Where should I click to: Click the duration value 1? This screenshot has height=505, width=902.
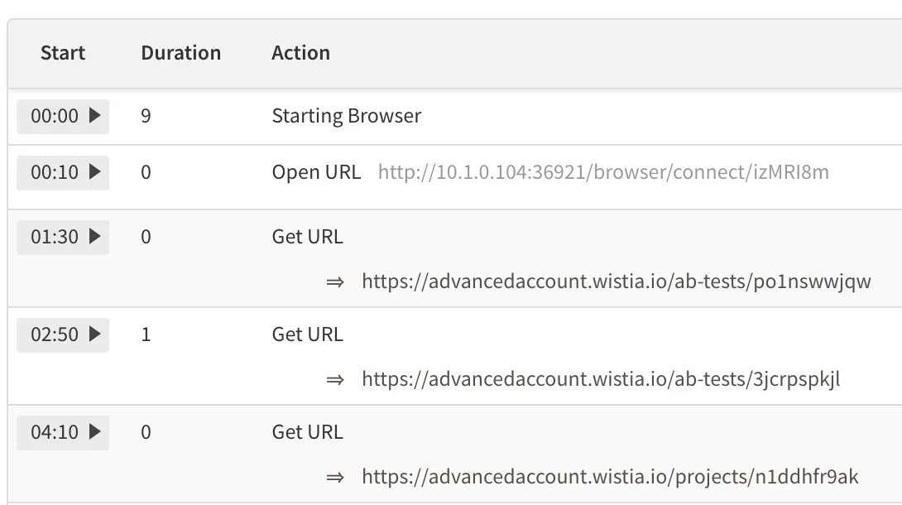pyautogui.click(x=146, y=334)
